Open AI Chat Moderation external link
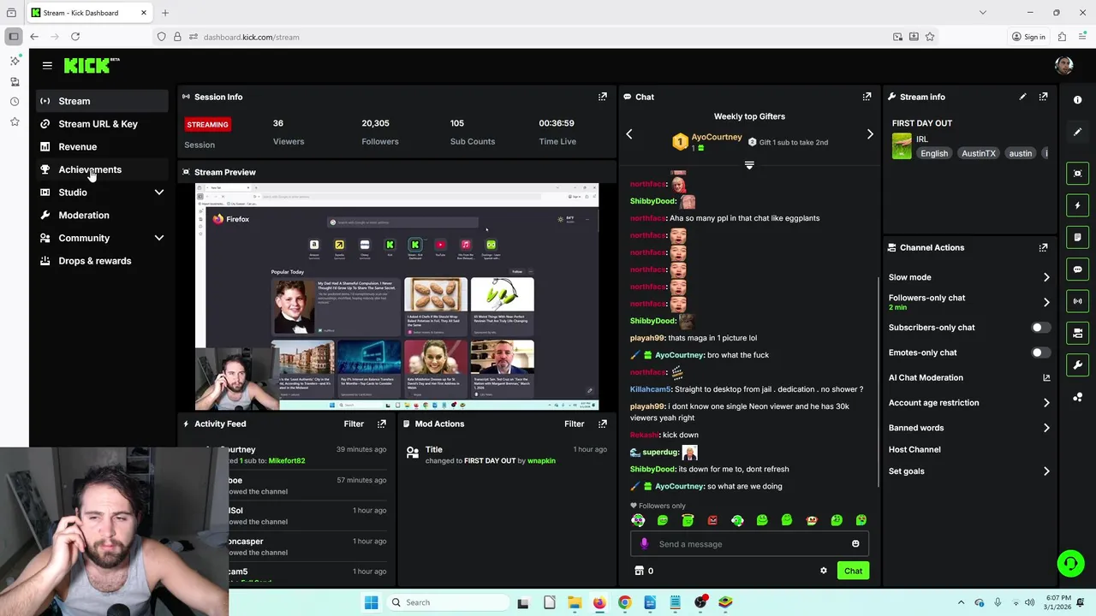Image resolution: width=1096 pixels, height=616 pixels. [x=1046, y=377]
